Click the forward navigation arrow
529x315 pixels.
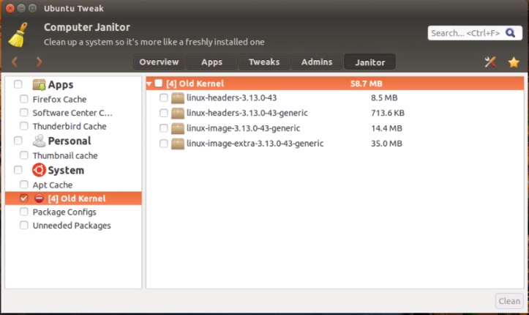(39, 62)
